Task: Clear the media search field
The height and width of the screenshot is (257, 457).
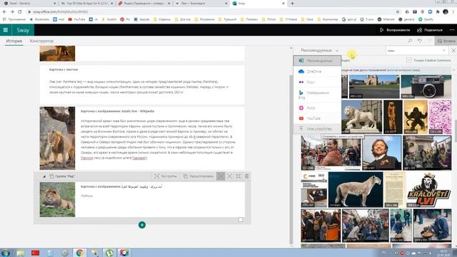Action: click(444, 51)
